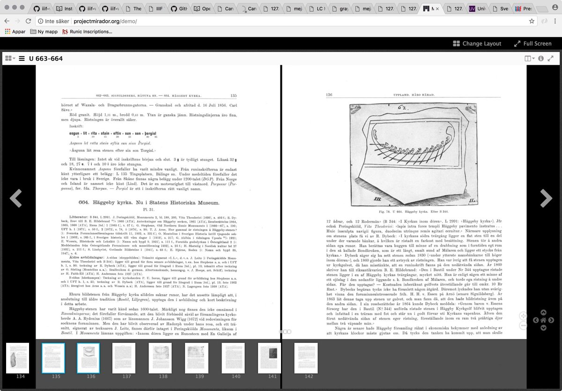Select thumbnail page 138
Viewport: 562px width, 391px height.
tap(160, 358)
